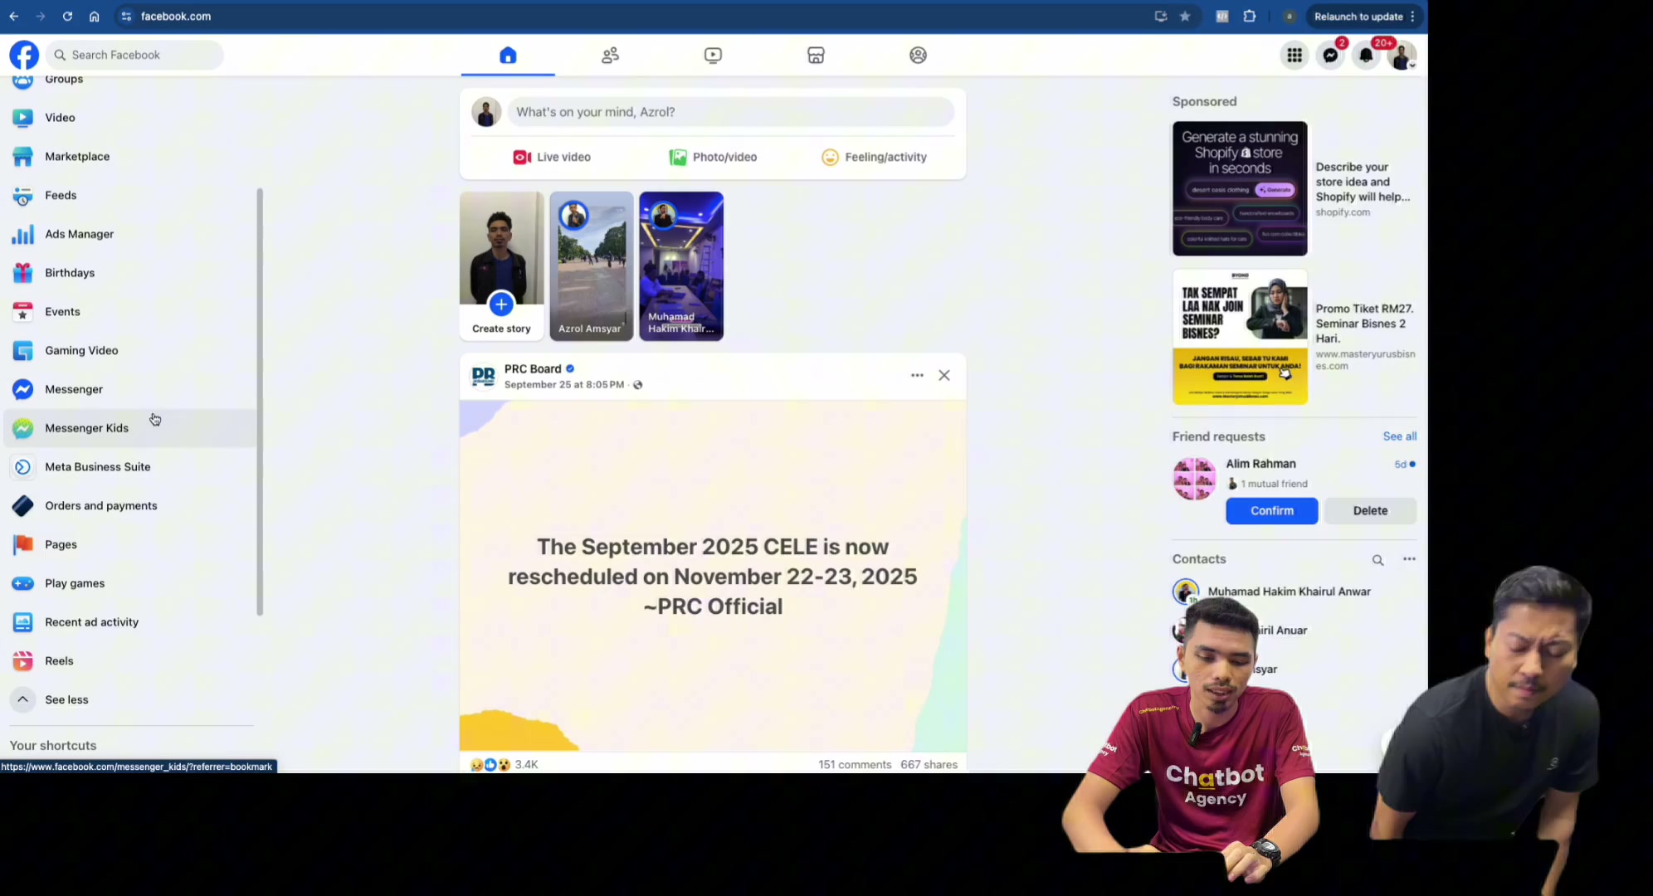Viewport: 1653px width, 896px height.
Task: Add a Photo/video to post
Action: tap(713, 157)
